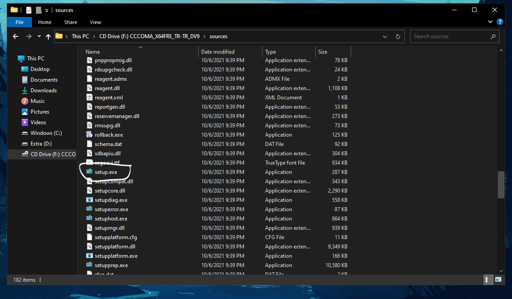
Task: Open the Music folder icon in sidebar
Action: (25, 101)
